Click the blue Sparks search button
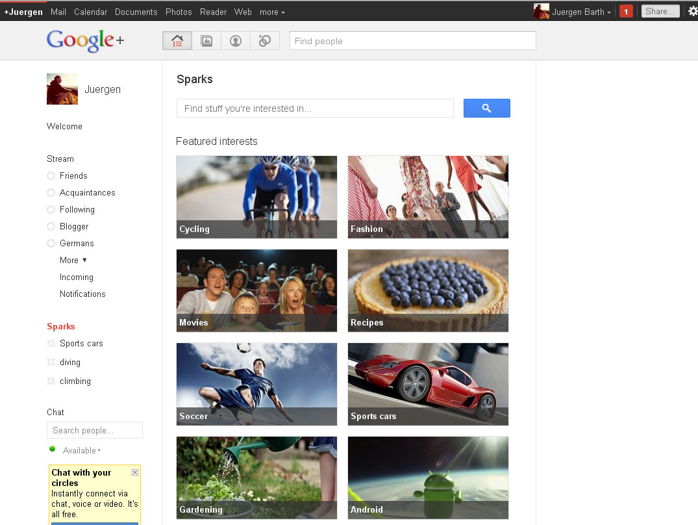The height and width of the screenshot is (525, 698). pyautogui.click(x=486, y=109)
